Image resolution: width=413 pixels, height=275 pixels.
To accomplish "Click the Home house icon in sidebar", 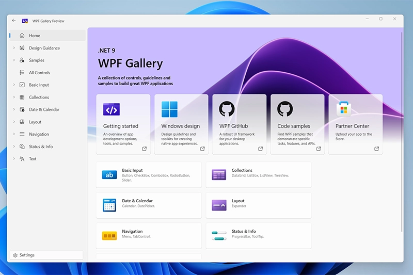I will point(22,36).
